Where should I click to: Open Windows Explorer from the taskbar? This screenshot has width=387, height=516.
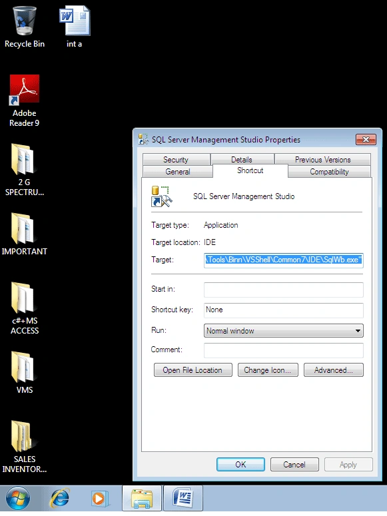(142, 498)
